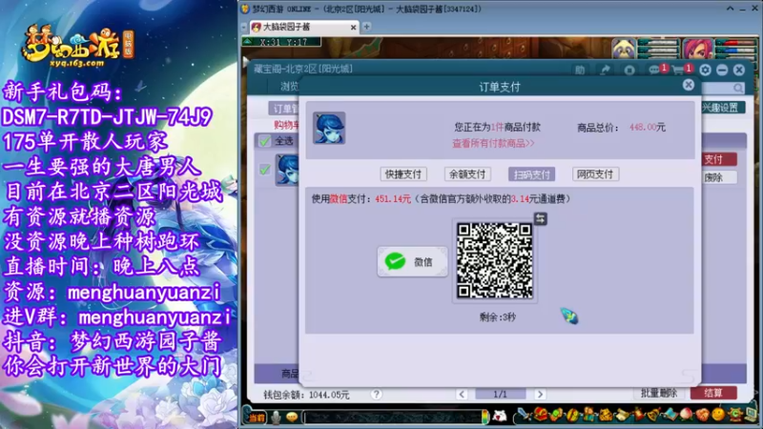763x429 pixels.
Task: Toggle the 全选 select-all checkbox
Action: point(265,141)
